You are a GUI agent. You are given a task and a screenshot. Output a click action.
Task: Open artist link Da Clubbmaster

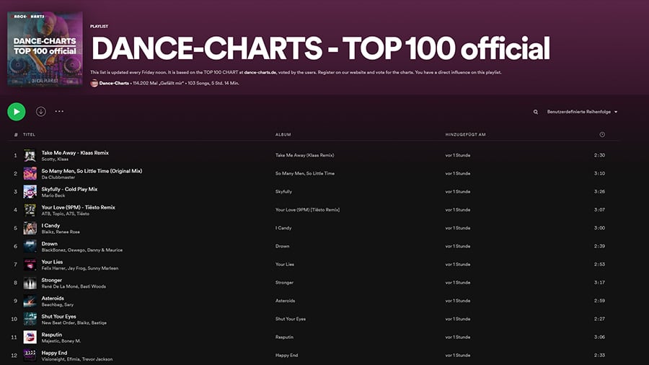(58, 177)
